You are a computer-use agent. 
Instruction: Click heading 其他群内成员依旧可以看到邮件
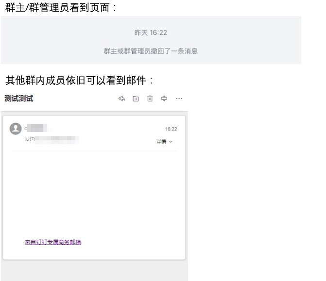[x=79, y=81]
